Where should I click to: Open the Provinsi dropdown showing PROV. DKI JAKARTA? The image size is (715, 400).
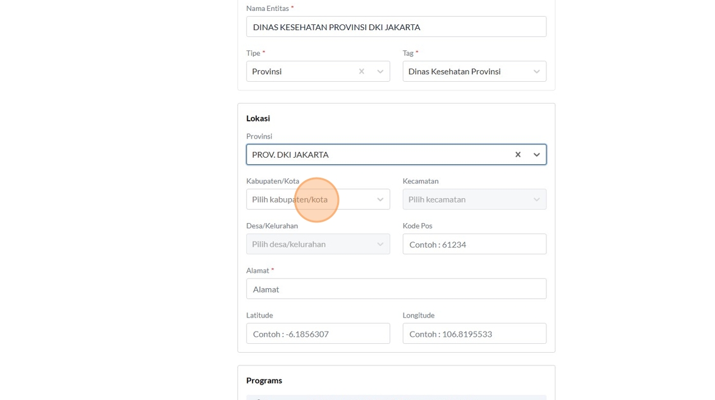pos(377,155)
